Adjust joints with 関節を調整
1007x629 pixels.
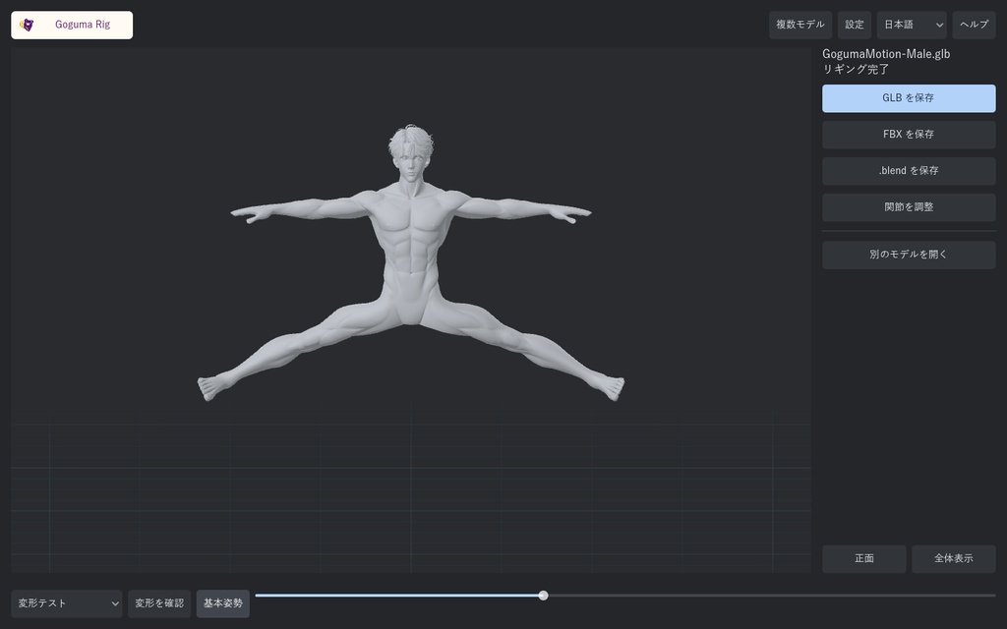(x=909, y=207)
